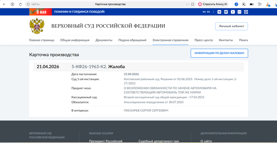
Task: Open Личный кабинет
Action: [231, 26]
